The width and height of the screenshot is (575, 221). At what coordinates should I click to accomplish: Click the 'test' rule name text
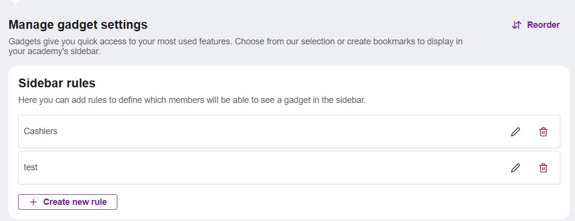[x=30, y=167]
